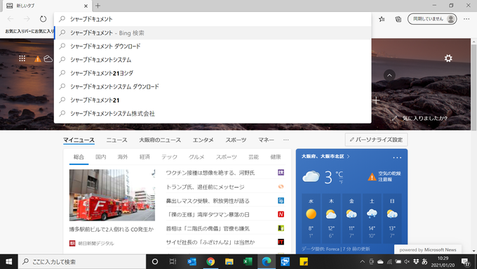Open Cortana circle icon in taskbar

click(x=155, y=262)
